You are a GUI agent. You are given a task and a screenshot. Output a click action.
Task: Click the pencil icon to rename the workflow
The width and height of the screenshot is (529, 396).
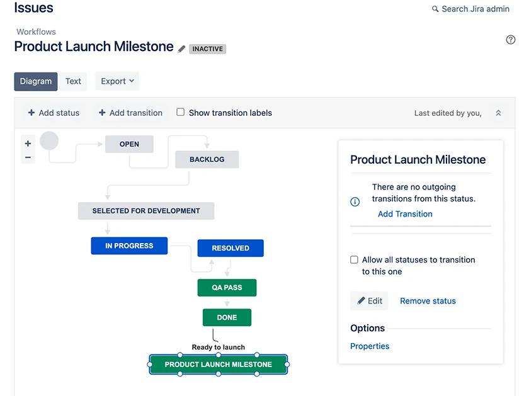[x=182, y=47]
